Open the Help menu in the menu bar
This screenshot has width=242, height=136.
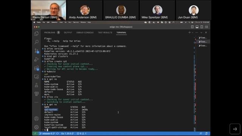pyautogui.click(x=89, y=22)
